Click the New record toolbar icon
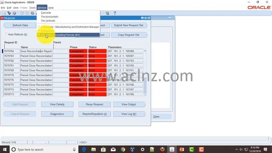272x153 pixels. coord(4,13)
